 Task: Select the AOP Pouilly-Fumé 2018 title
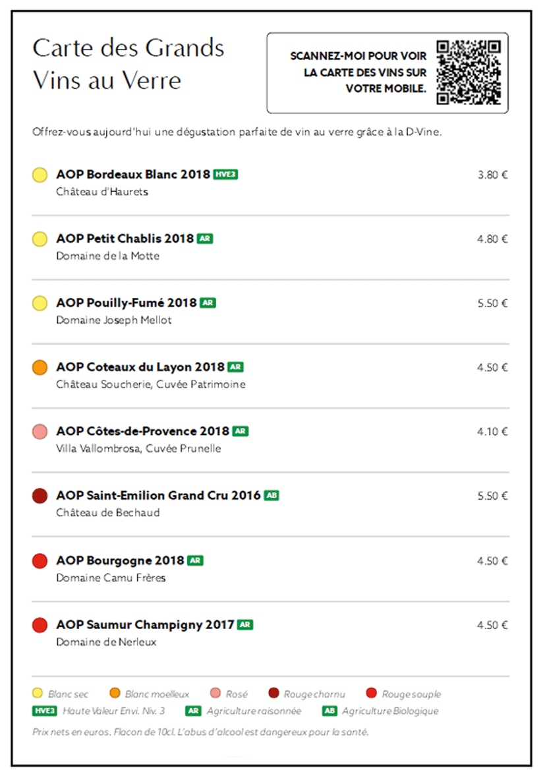[127, 303]
